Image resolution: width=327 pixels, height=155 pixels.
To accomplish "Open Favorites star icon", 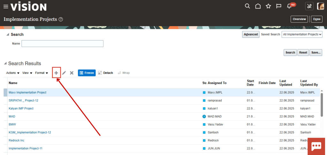I will pyautogui.click(x=268, y=6).
